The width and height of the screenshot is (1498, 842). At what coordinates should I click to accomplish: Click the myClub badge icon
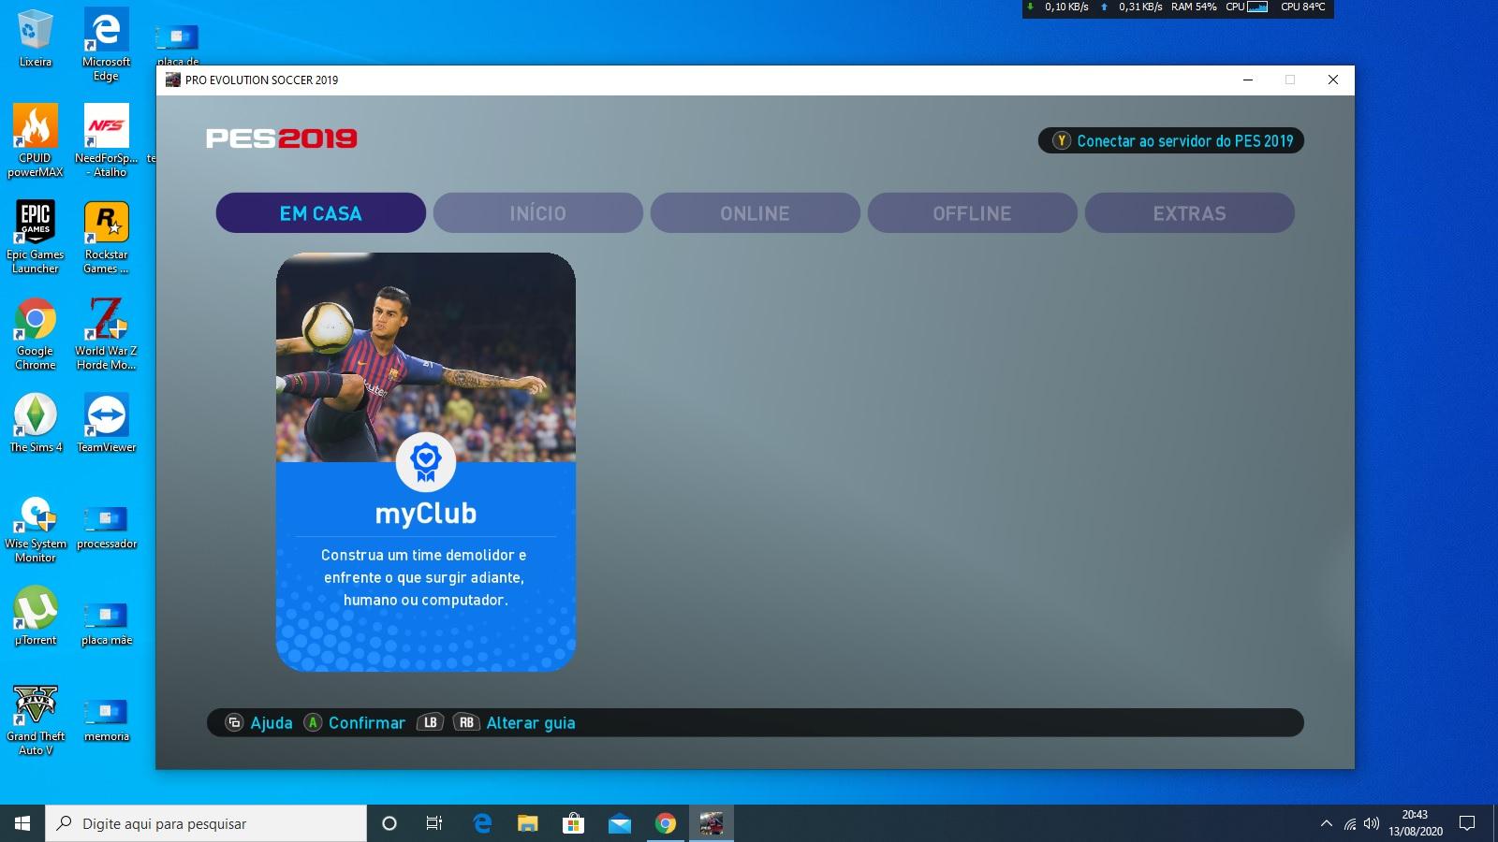pos(426,462)
